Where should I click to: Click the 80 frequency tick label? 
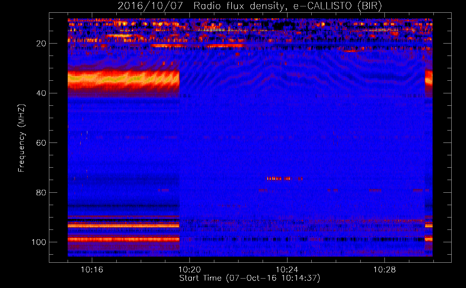click(x=41, y=192)
